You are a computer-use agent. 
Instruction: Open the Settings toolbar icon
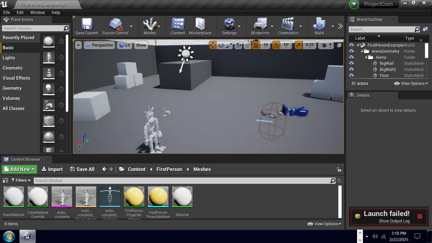(x=229, y=26)
